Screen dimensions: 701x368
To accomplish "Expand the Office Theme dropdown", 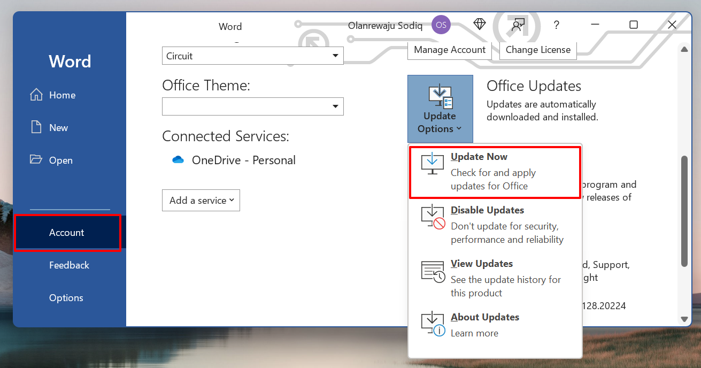I will pyautogui.click(x=252, y=106).
